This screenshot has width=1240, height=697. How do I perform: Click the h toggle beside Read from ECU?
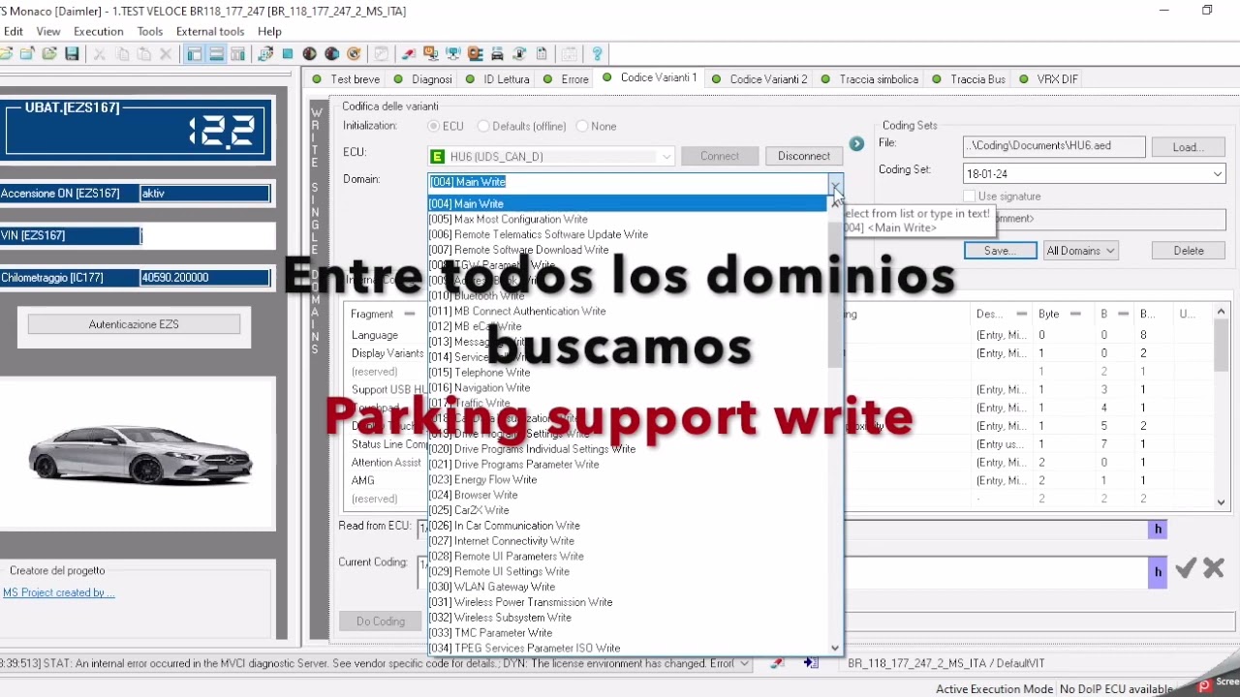pyautogui.click(x=1157, y=529)
